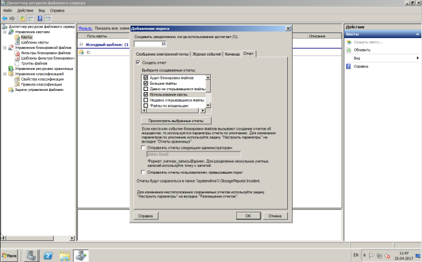Click the Forward arrow toolbar icon
The image size is (422, 262).
(12, 18)
